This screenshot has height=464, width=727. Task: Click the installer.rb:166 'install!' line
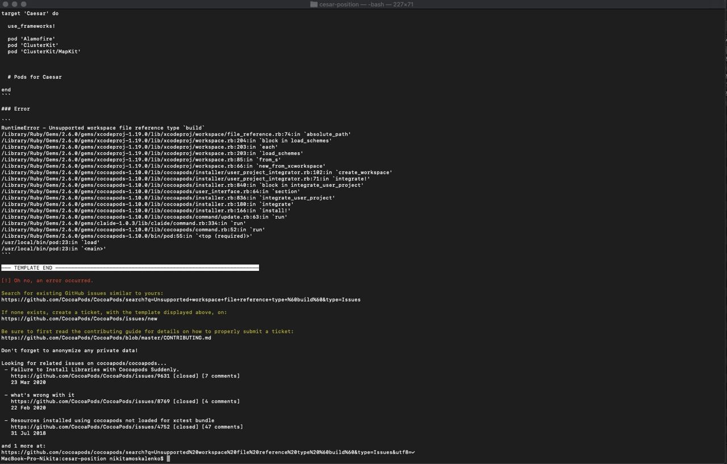tap(146, 210)
